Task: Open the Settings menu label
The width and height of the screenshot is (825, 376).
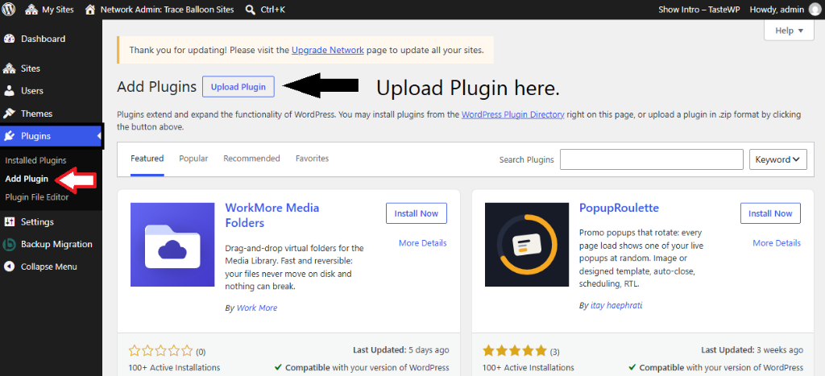Action: [x=37, y=222]
